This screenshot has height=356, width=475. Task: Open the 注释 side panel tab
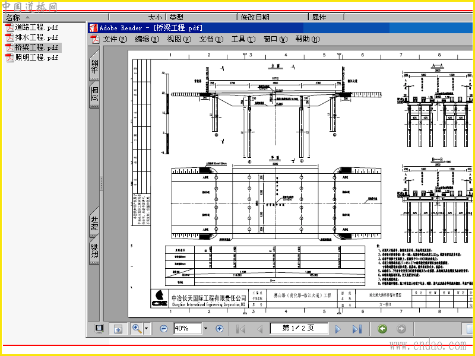[94, 250]
